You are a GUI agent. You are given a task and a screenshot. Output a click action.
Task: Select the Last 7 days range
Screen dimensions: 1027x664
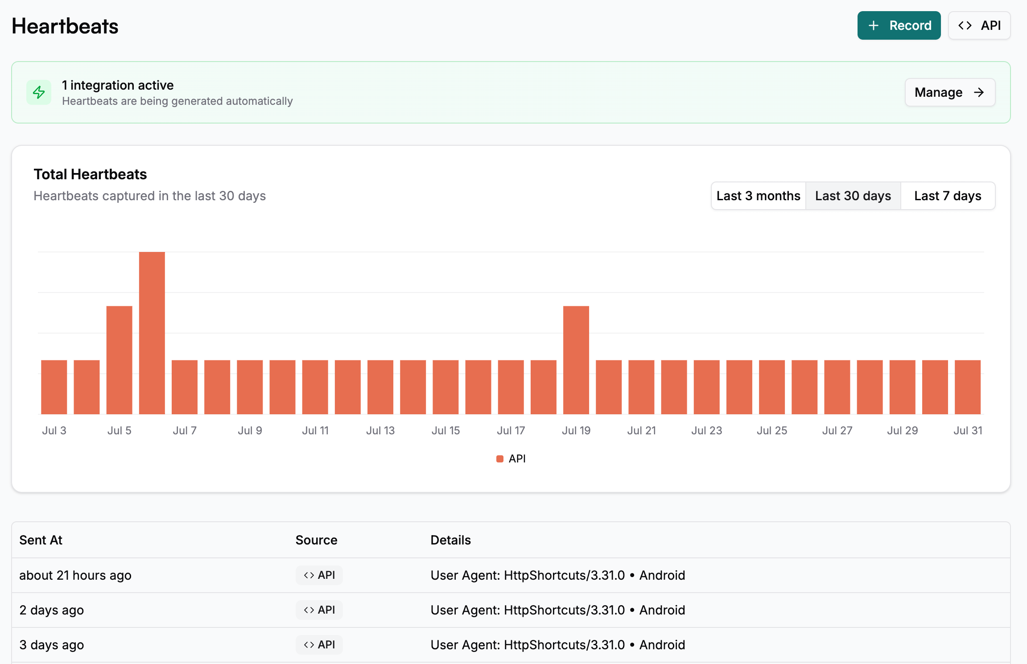point(948,196)
